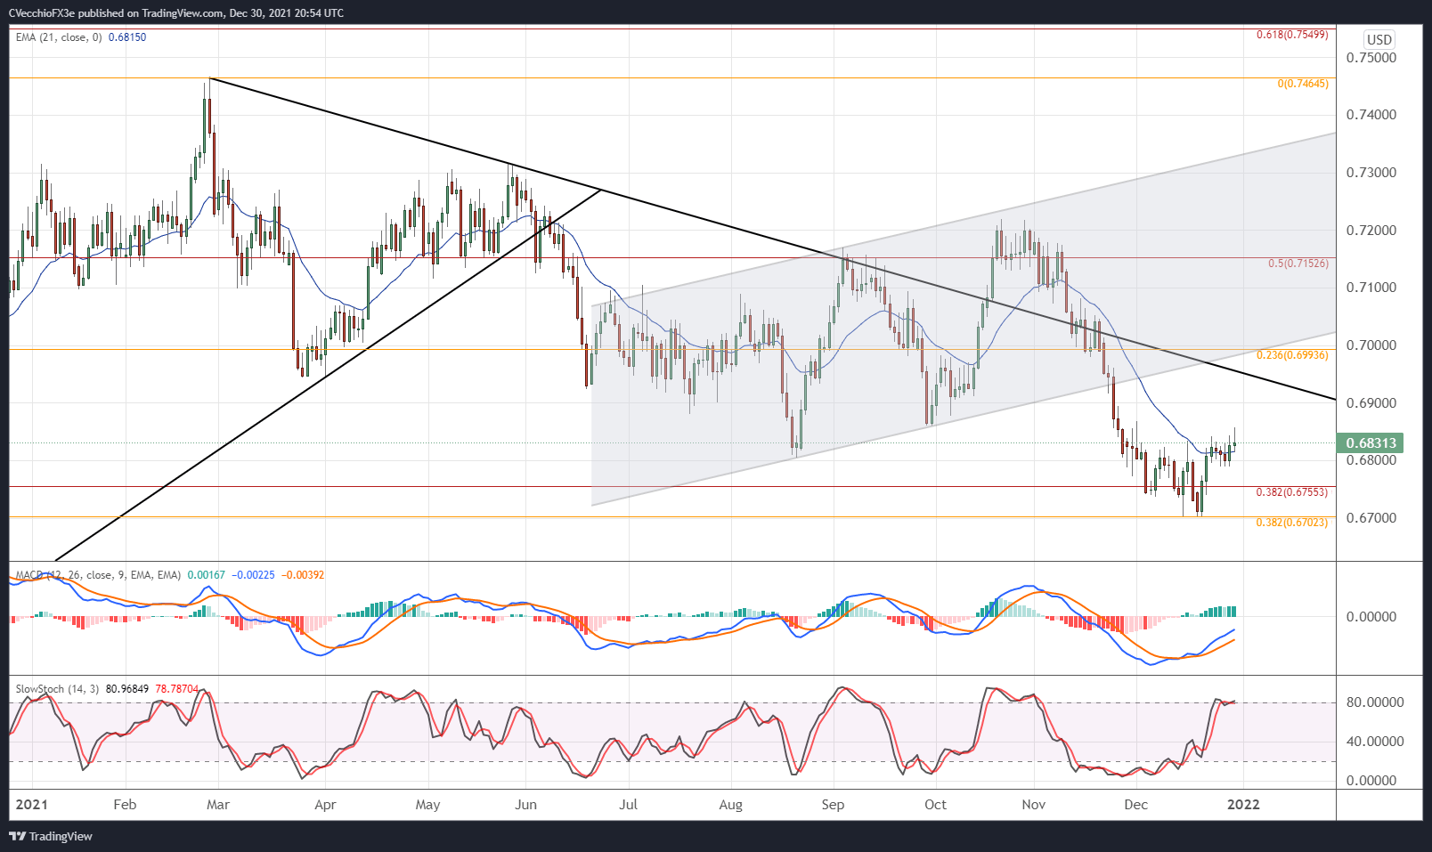Click the 2022 label on time axis
Viewport: 1432px width, 852px height.
[x=1243, y=805]
